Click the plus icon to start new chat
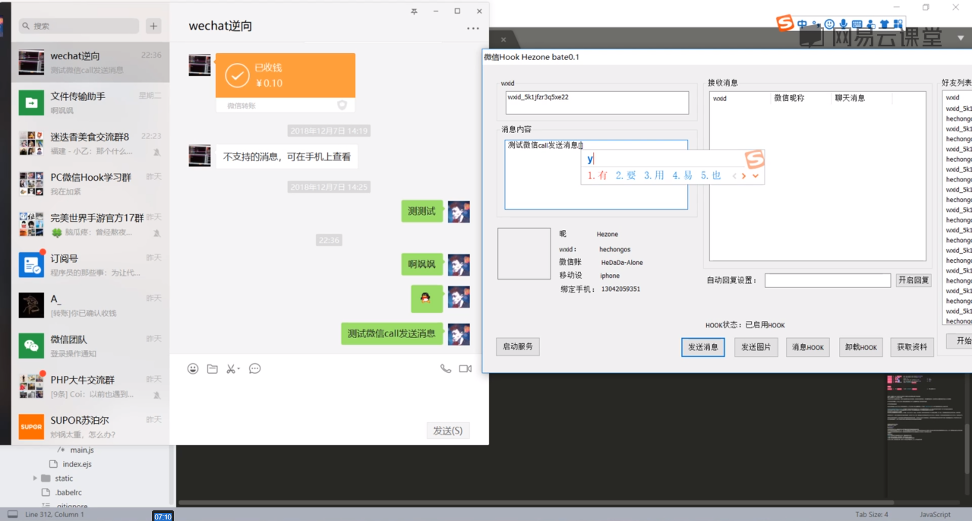The image size is (972, 521). [153, 26]
